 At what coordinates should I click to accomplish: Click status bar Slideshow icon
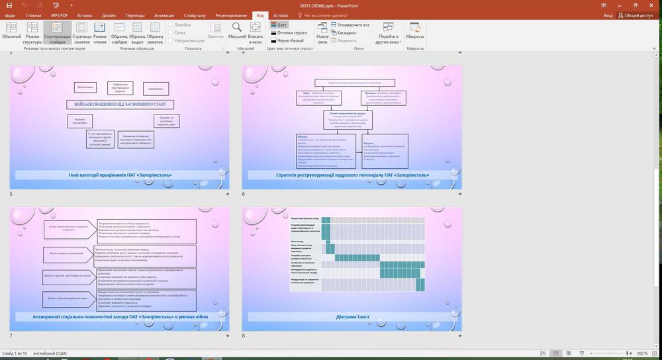click(581, 353)
